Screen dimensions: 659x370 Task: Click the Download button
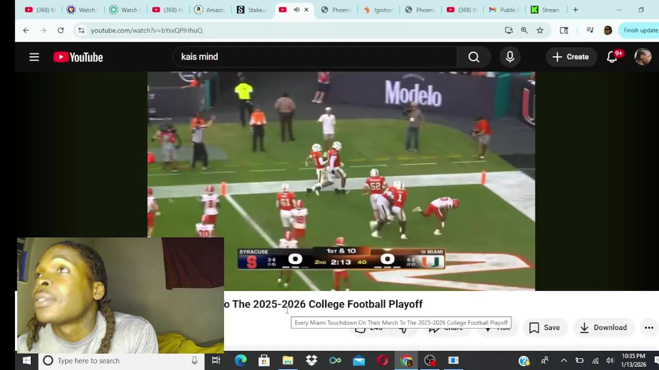pos(603,327)
